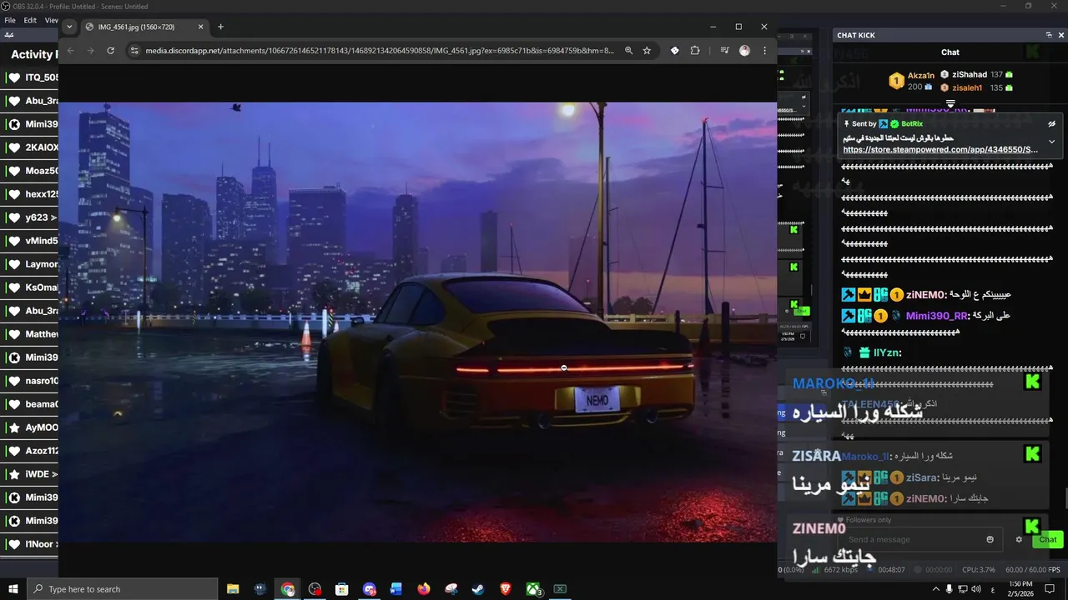Screen dimensions: 1068x600
Task: Select the Laymor activity row
Action: pos(30,264)
